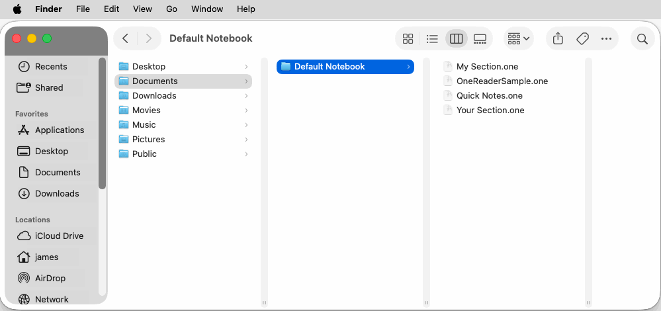
Task: Go back with the left arrow
Action: [126, 39]
